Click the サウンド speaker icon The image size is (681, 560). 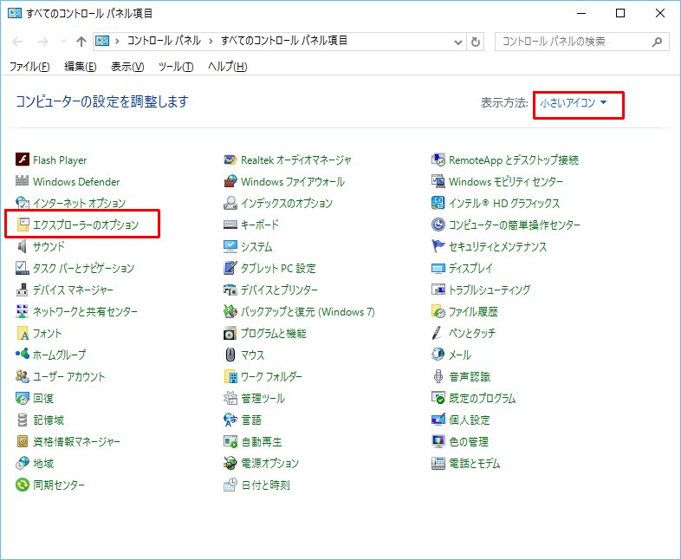(23, 246)
